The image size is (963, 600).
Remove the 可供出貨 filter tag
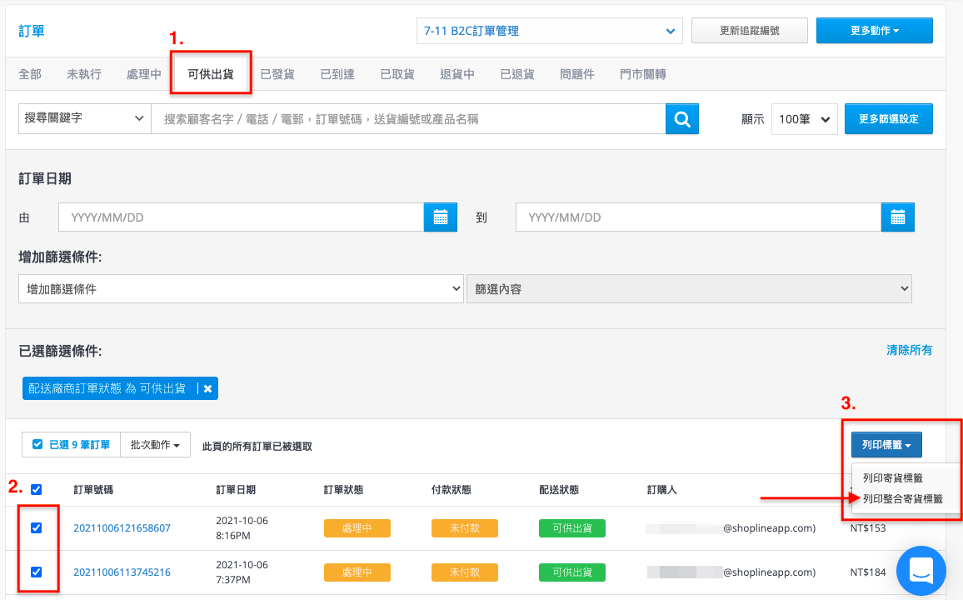(x=207, y=388)
